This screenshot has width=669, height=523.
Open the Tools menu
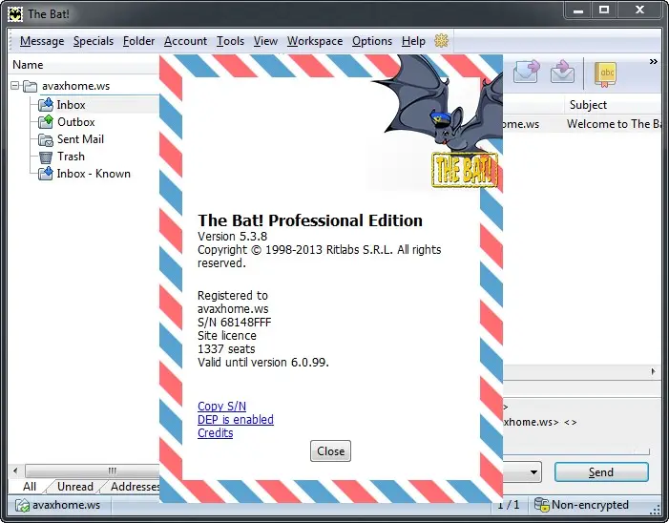(230, 41)
